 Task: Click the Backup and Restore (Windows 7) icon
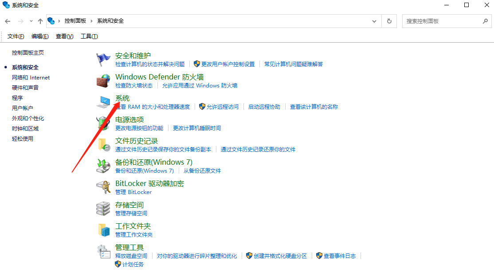tap(103, 166)
